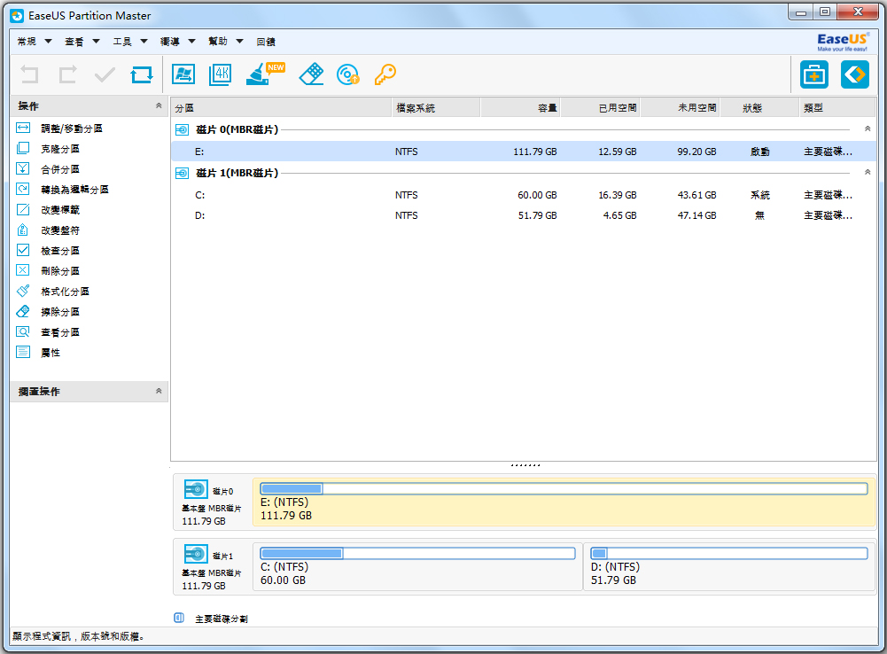Collapse the 擱置操作 panel section
This screenshot has width=887, height=654.
coord(159,391)
